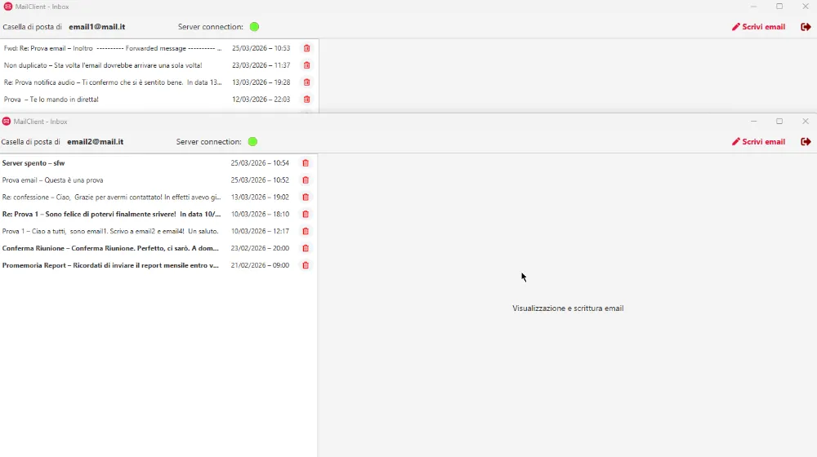Screen dimensions: 817x457
Task: Open the 'Re: confessione' email
Action: pos(158,197)
